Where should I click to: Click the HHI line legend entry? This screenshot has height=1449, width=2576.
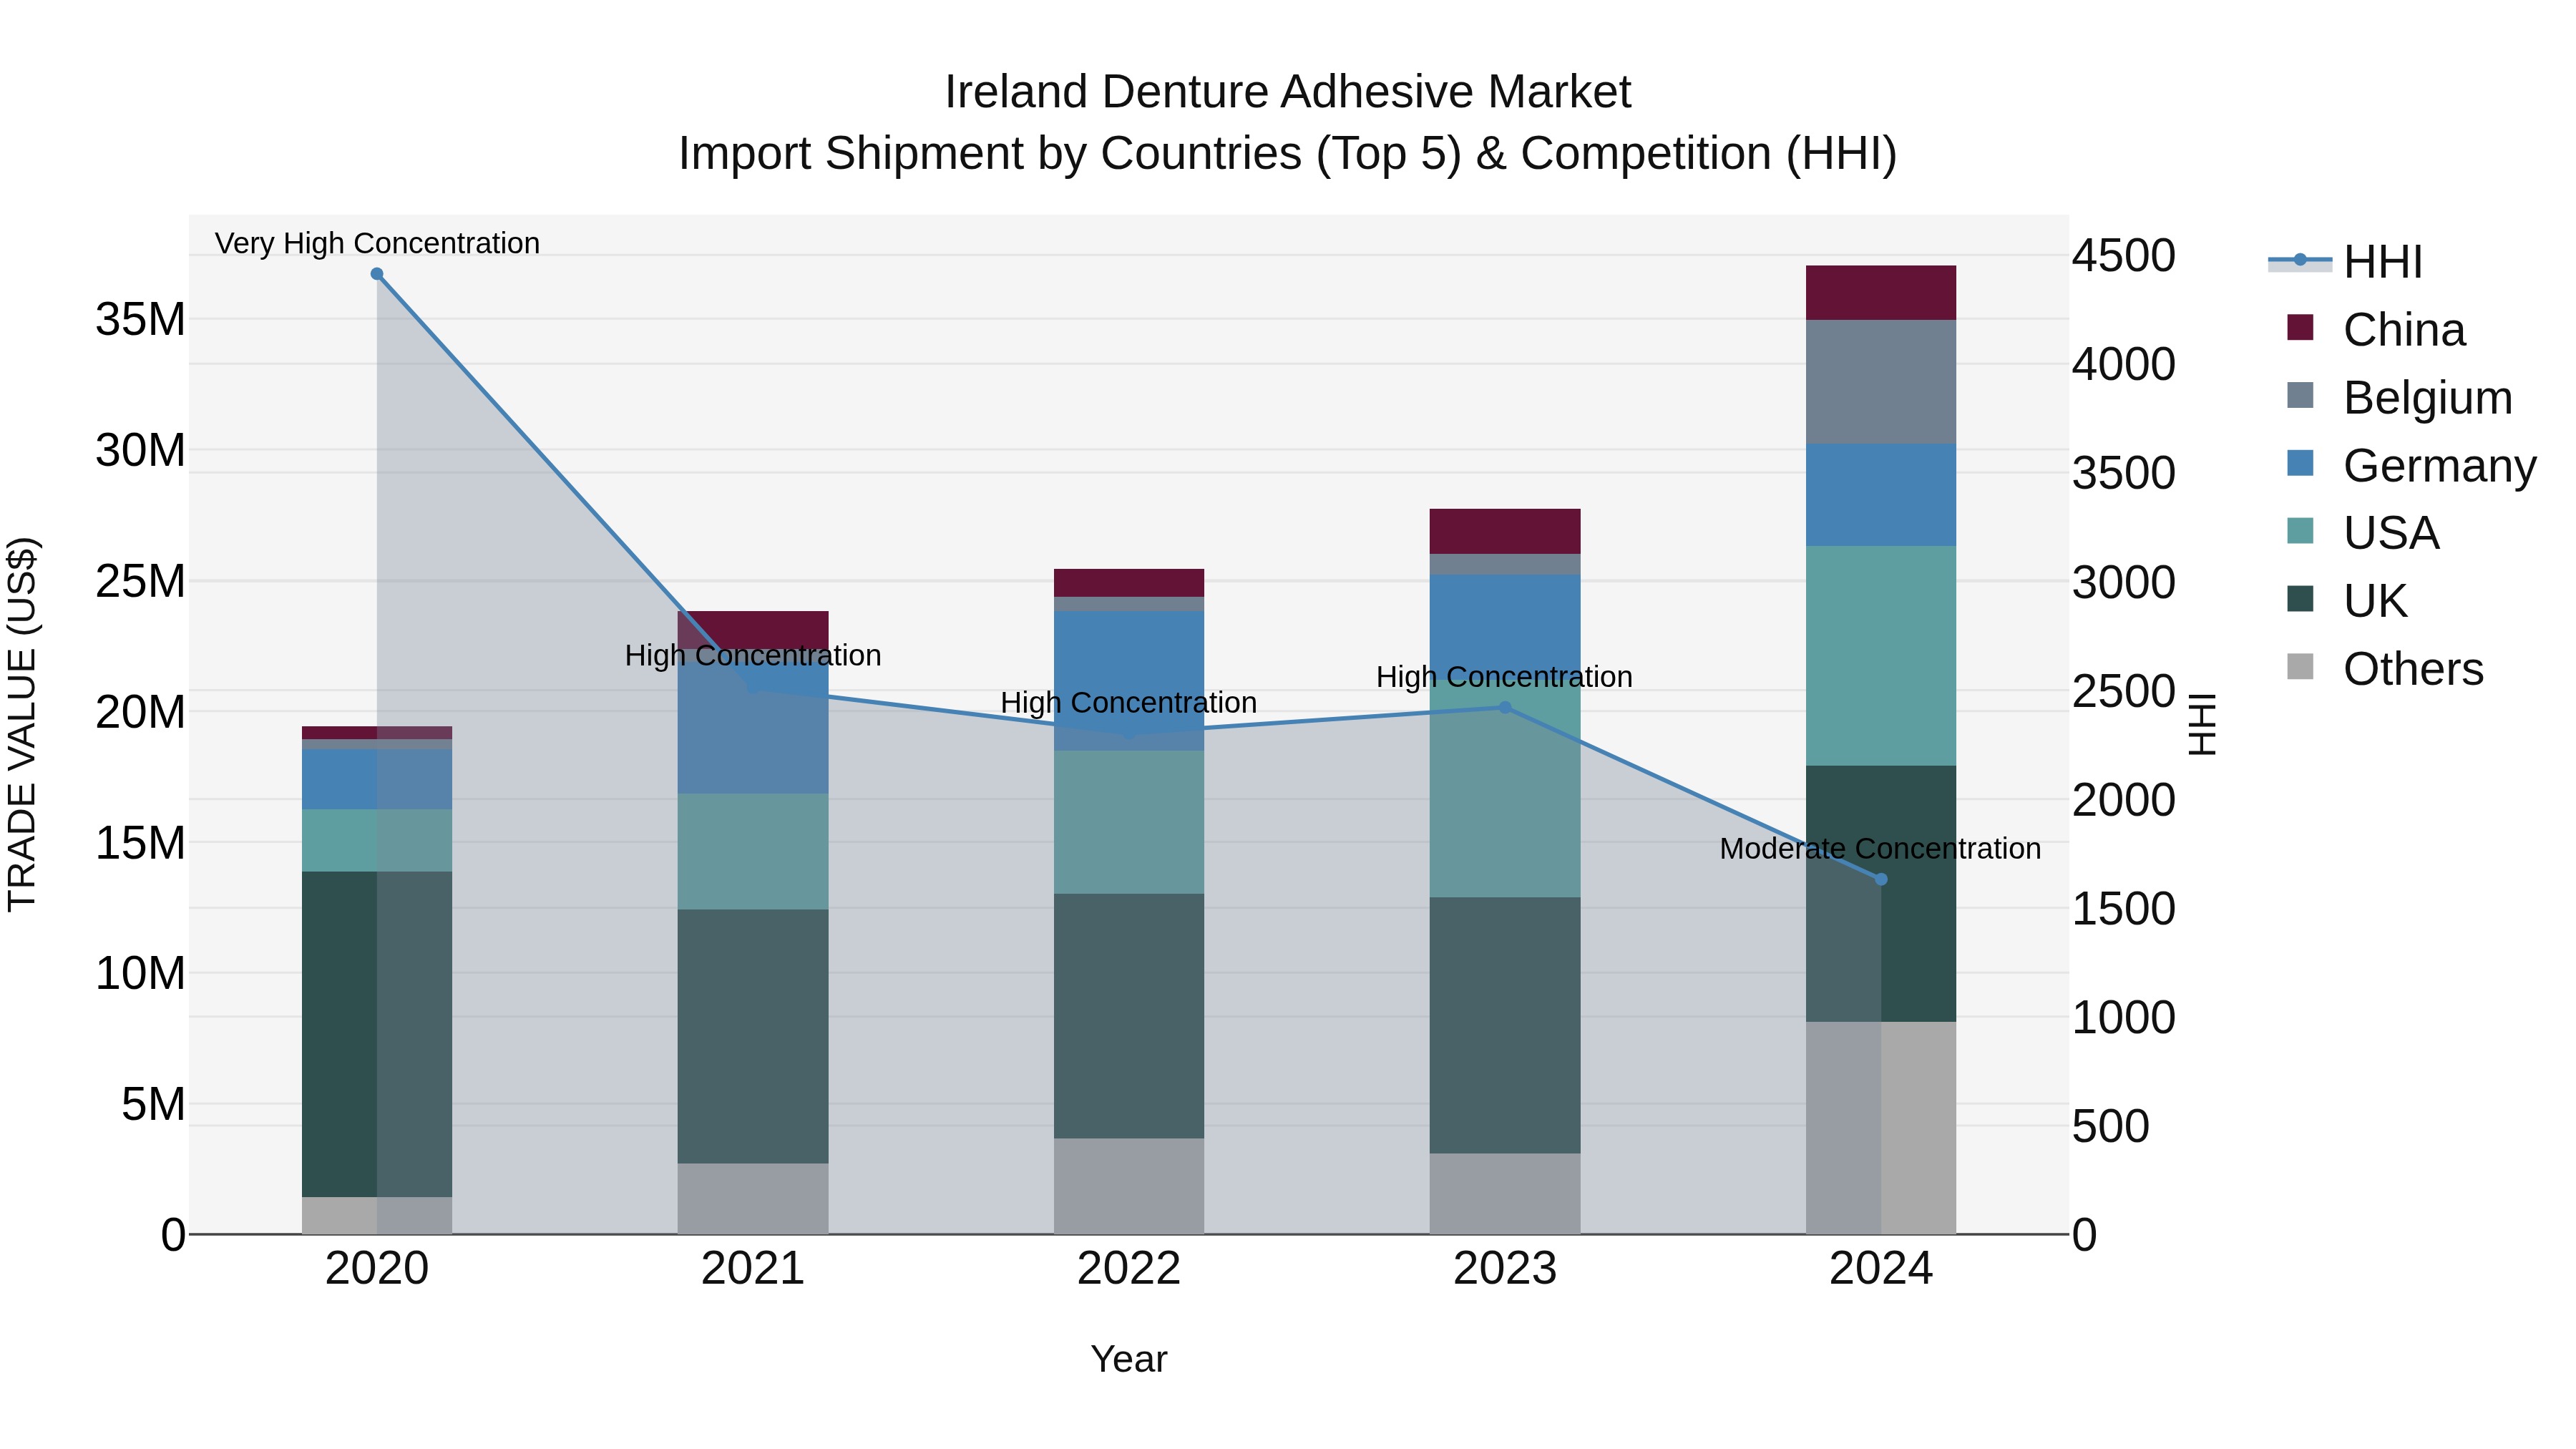tap(2346, 262)
